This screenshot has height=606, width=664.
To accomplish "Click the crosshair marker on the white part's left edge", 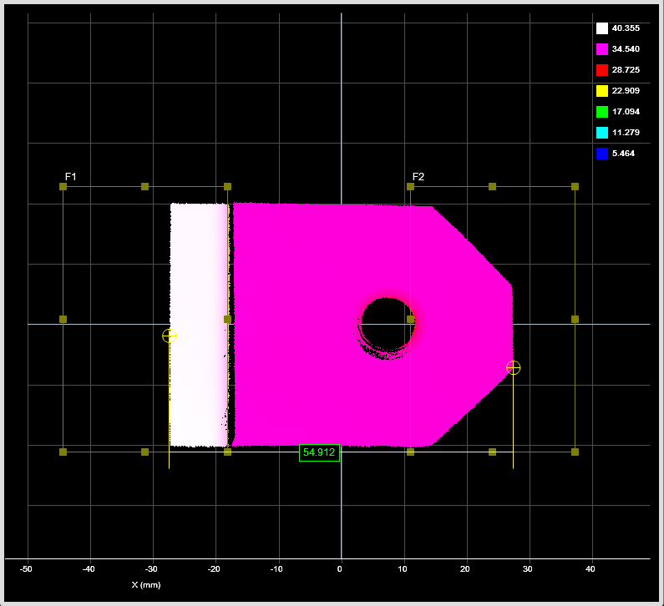I will pyautogui.click(x=170, y=336).
